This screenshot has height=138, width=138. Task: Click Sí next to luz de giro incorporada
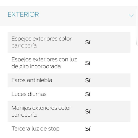[88, 63]
